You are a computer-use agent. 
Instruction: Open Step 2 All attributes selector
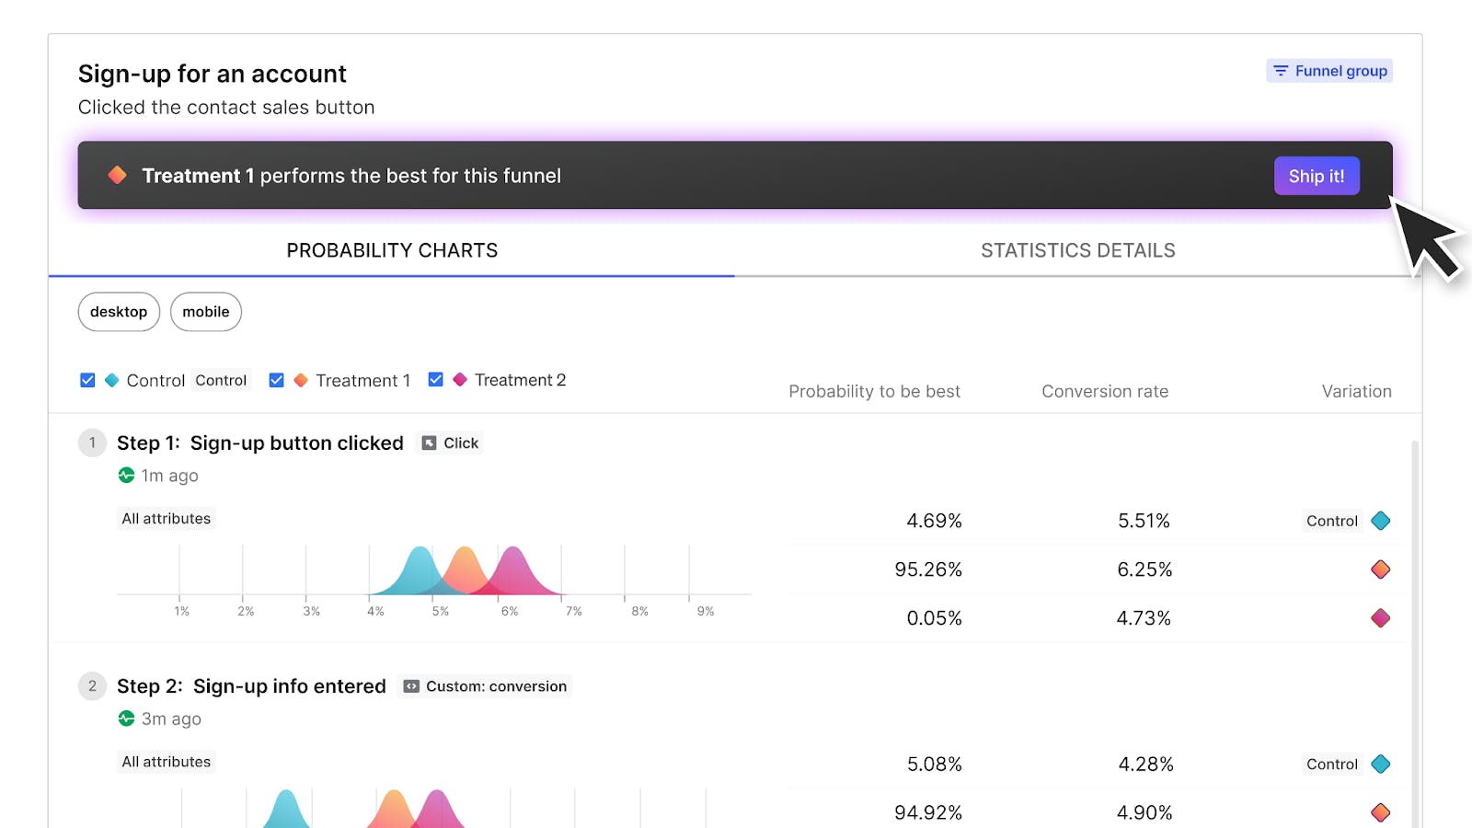pyautogui.click(x=166, y=762)
